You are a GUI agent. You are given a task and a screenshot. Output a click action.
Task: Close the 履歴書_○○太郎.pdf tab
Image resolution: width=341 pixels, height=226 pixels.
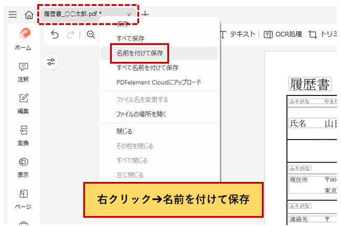pos(129,15)
